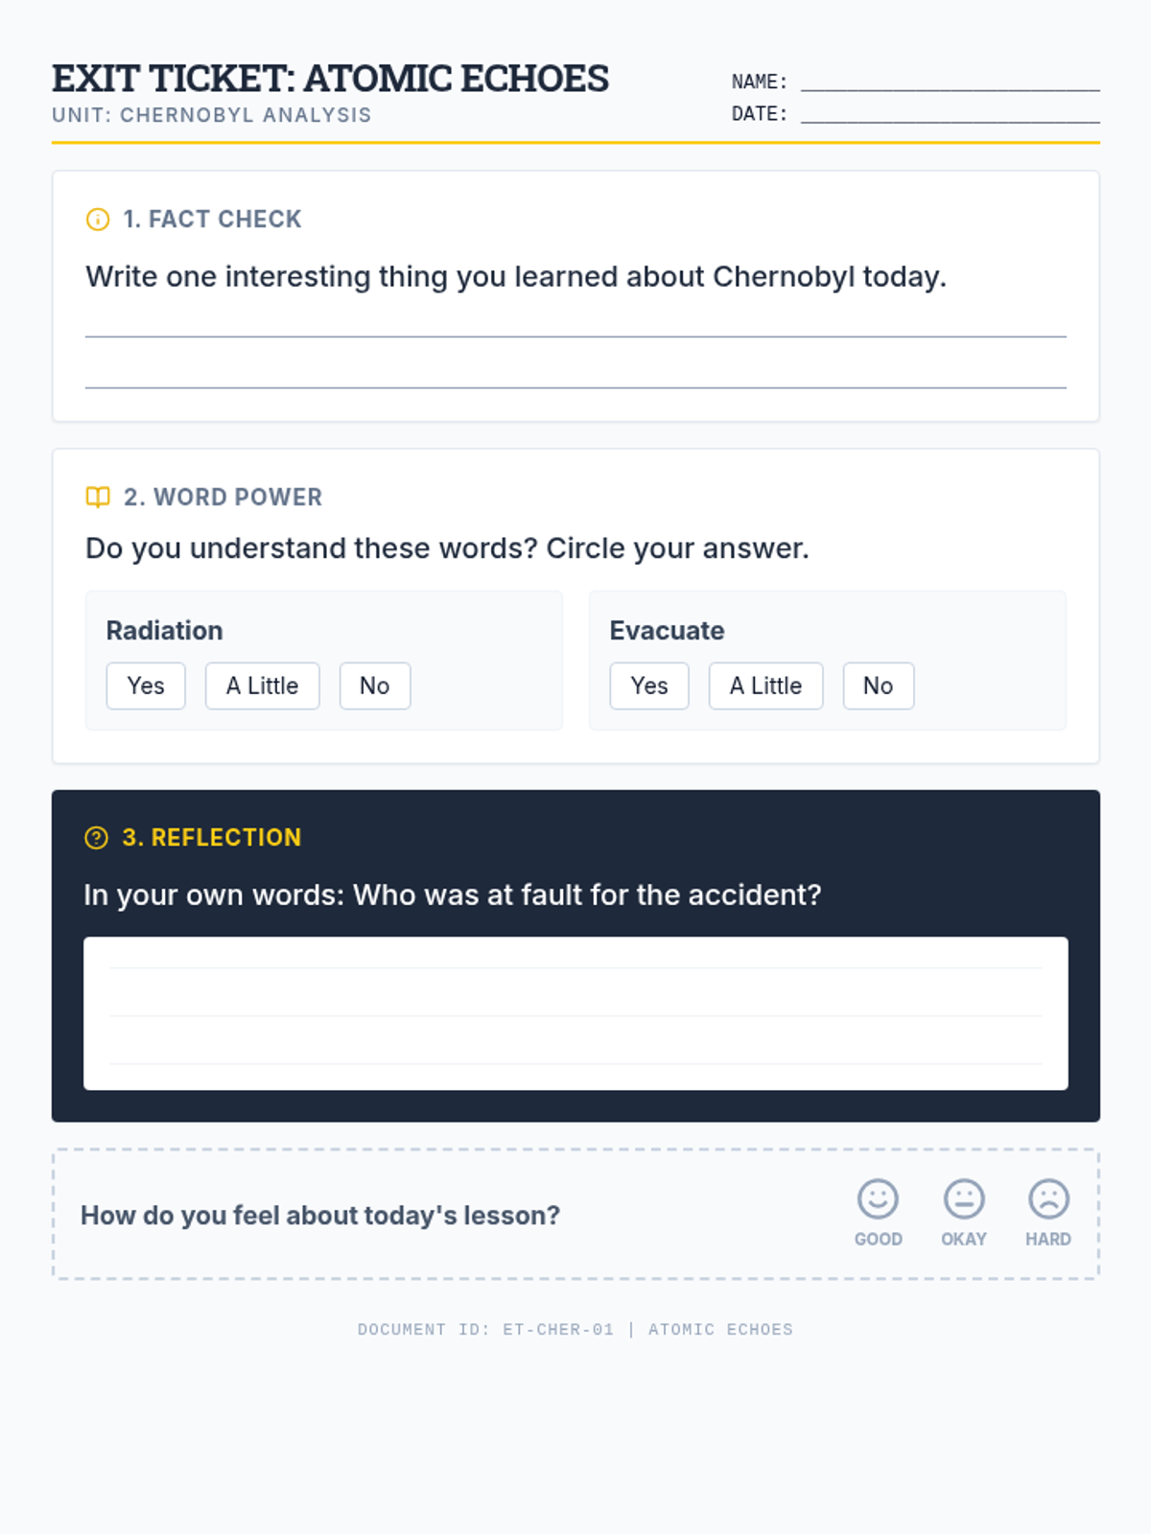Click the Document ID footer text
This screenshot has height=1534, width=1151.
point(575,1329)
